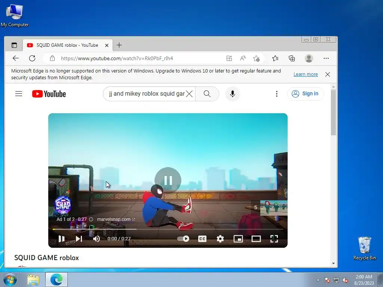Pause playback in the player controls
The image size is (383, 287).
pyautogui.click(x=62, y=239)
